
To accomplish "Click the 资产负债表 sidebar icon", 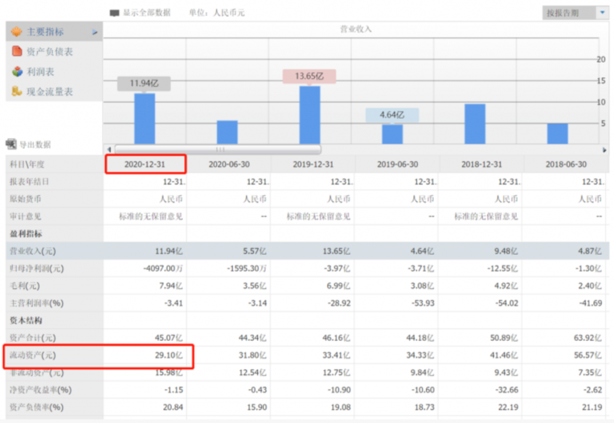I will [x=17, y=52].
